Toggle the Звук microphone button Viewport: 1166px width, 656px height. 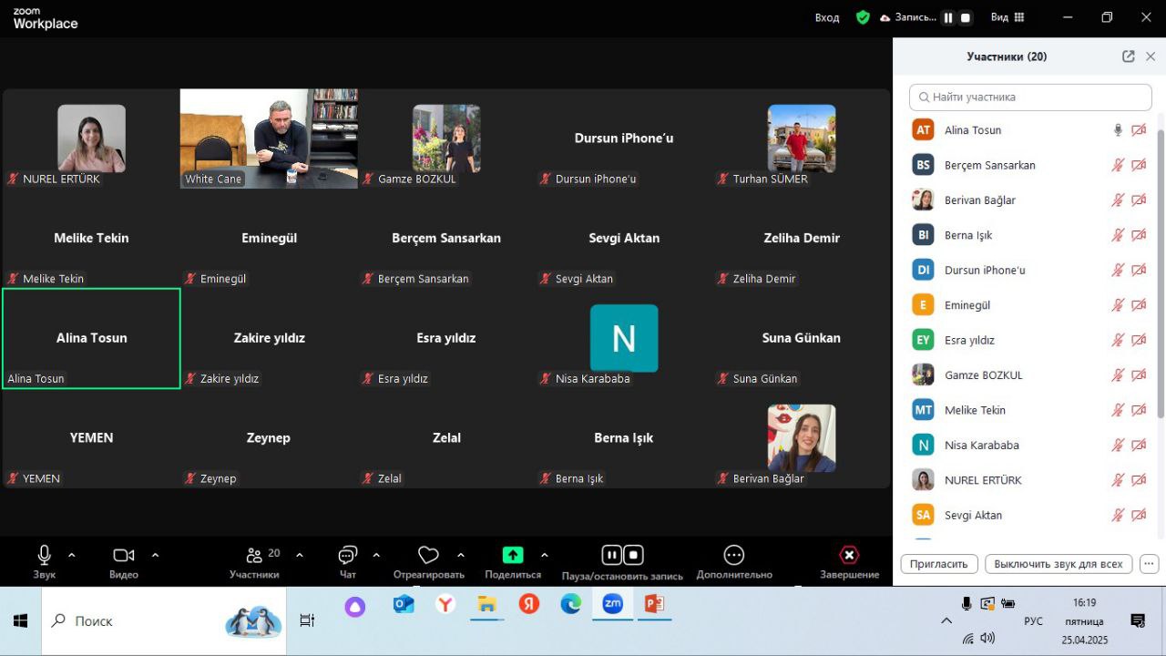(44, 560)
